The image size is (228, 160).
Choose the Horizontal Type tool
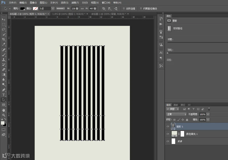pos(4,95)
